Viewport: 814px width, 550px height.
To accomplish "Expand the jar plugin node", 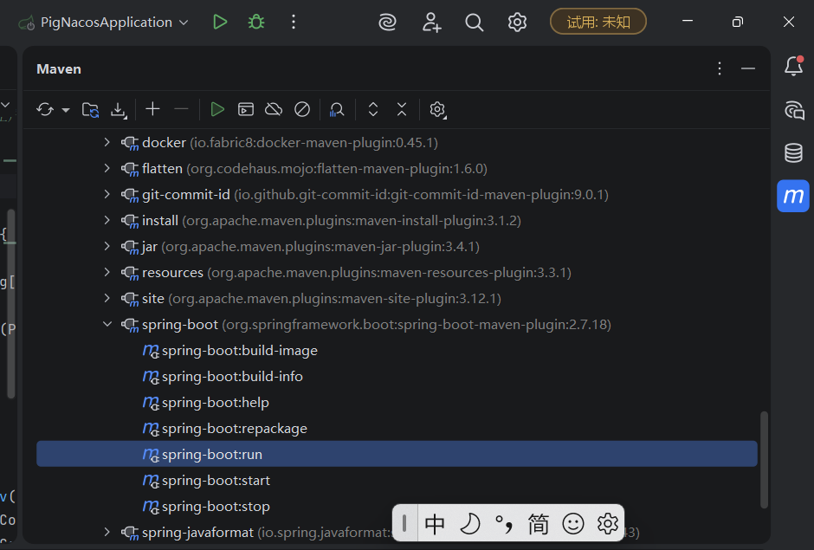I will pyautogui.click(x=107, y=246).
